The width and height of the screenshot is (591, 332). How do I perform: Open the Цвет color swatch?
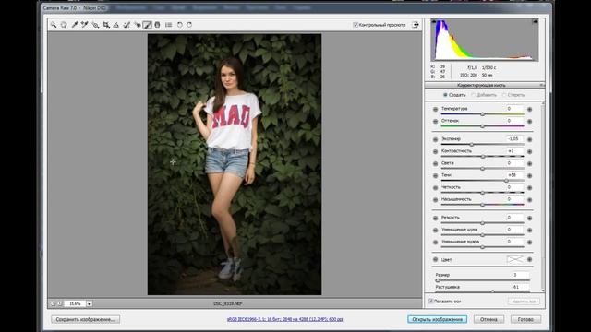tap(515, 259)
